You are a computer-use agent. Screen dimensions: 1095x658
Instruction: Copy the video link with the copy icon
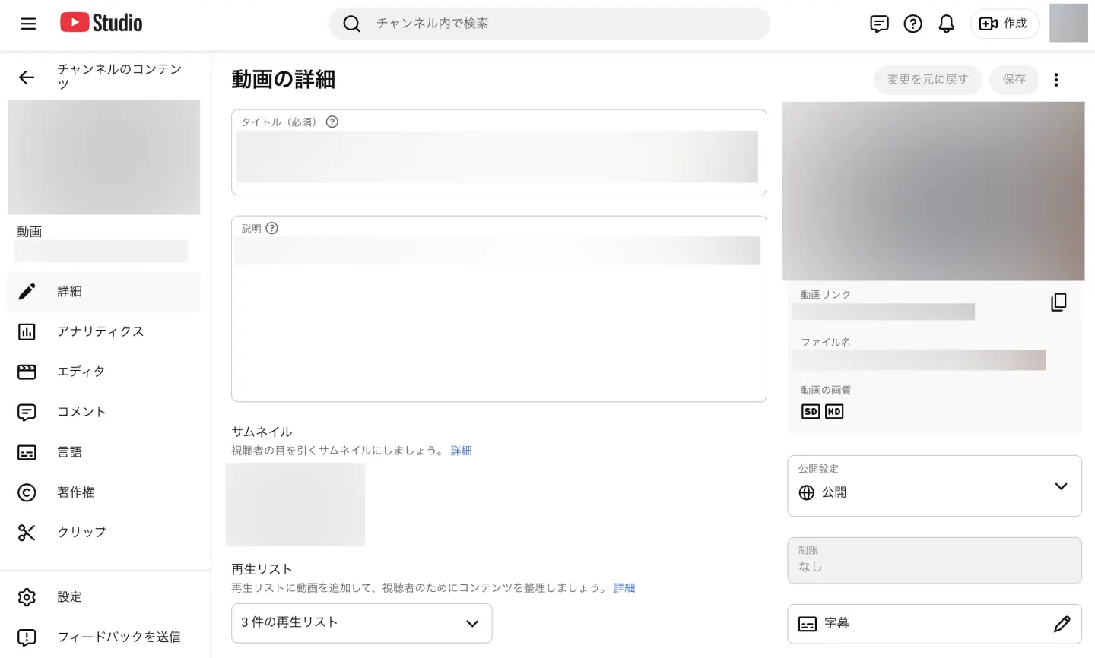1058,302
